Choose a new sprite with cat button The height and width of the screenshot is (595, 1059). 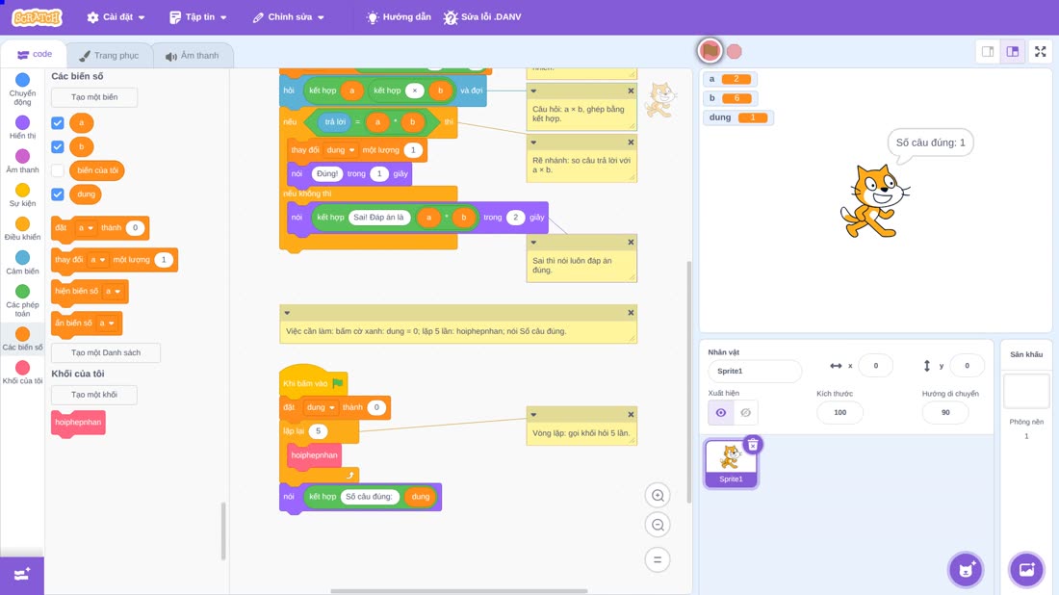tap(966, 569)
